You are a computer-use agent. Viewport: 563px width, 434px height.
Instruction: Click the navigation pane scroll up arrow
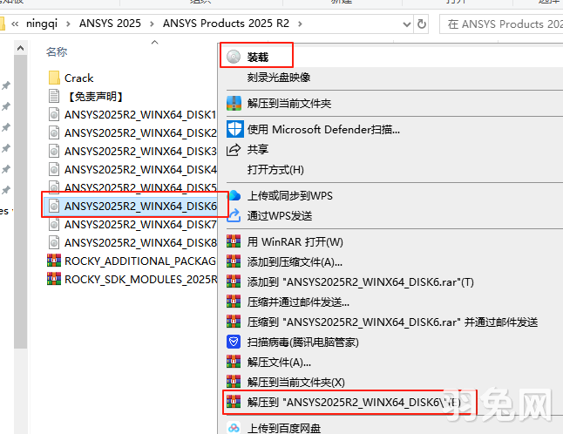tap(20, 48)
